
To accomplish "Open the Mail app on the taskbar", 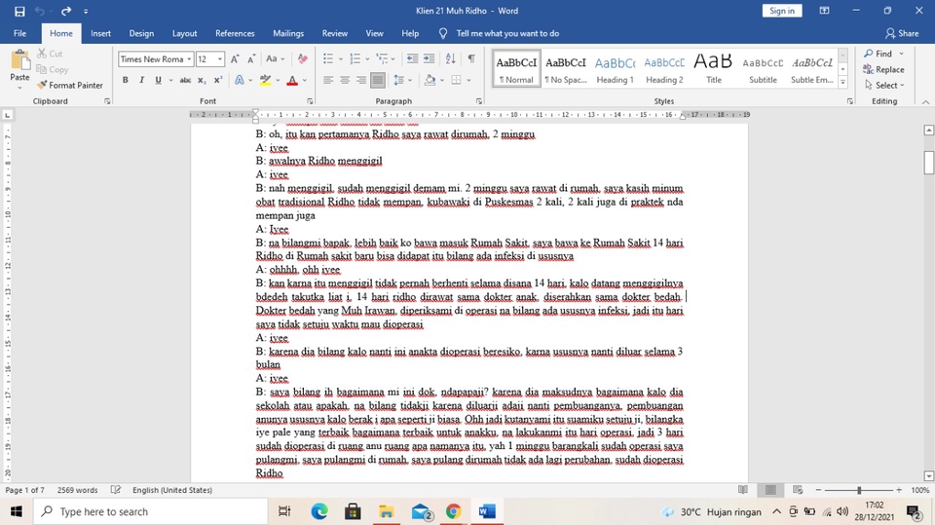I will tap(421, 511).
